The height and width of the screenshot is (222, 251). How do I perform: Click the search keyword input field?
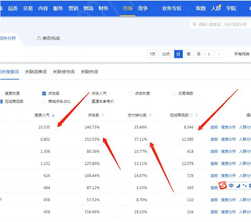coord(220,24)
